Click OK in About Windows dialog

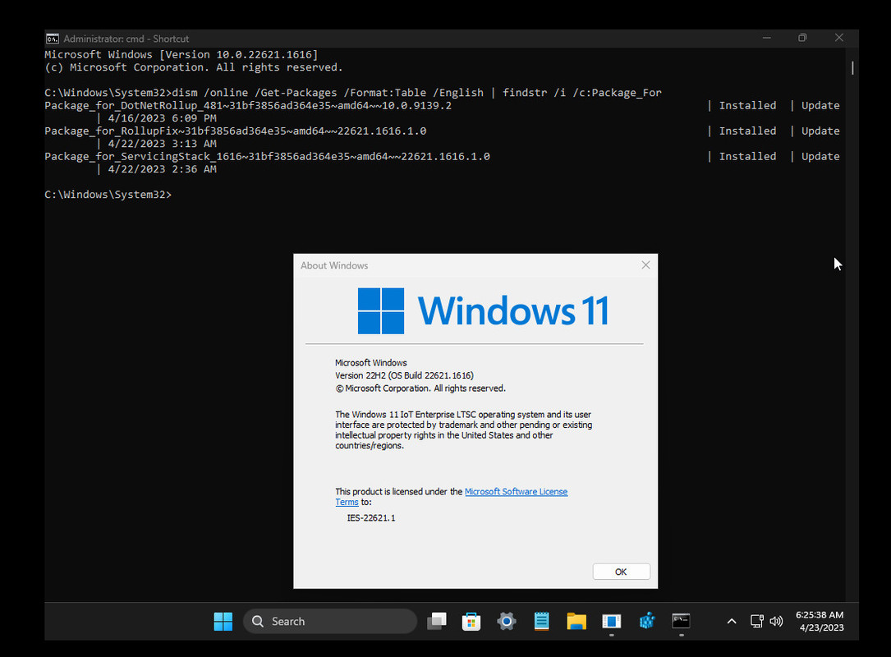pos(621,572)
